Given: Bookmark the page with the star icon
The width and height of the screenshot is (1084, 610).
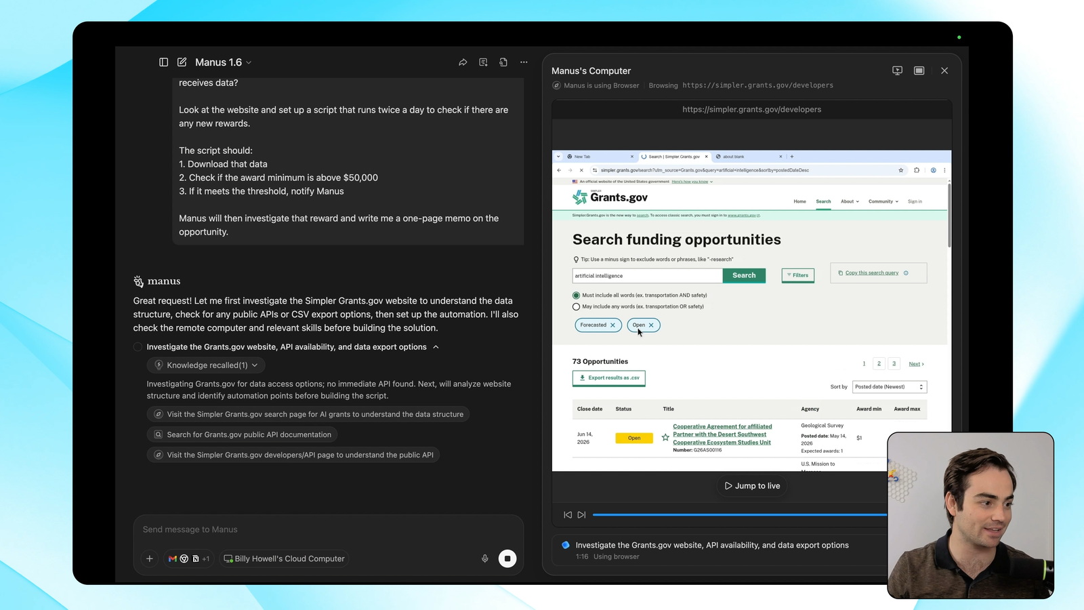Looking at the screenshot, I should tap(901, 170).
